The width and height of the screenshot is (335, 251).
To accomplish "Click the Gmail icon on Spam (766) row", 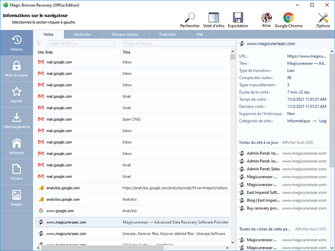I will point(41,119).
